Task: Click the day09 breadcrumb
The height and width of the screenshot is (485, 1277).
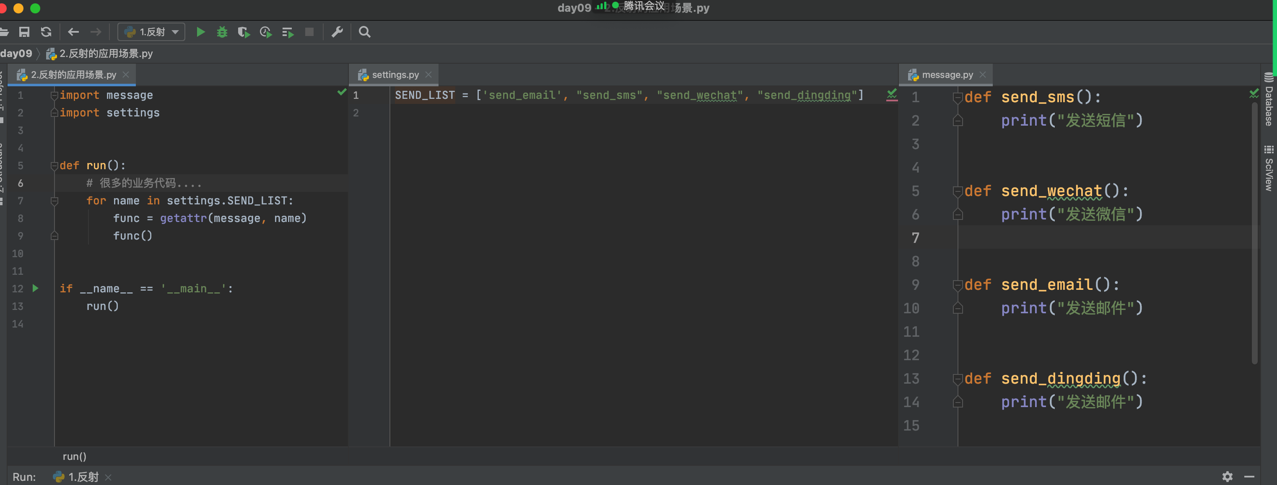Action: point(16,54)
